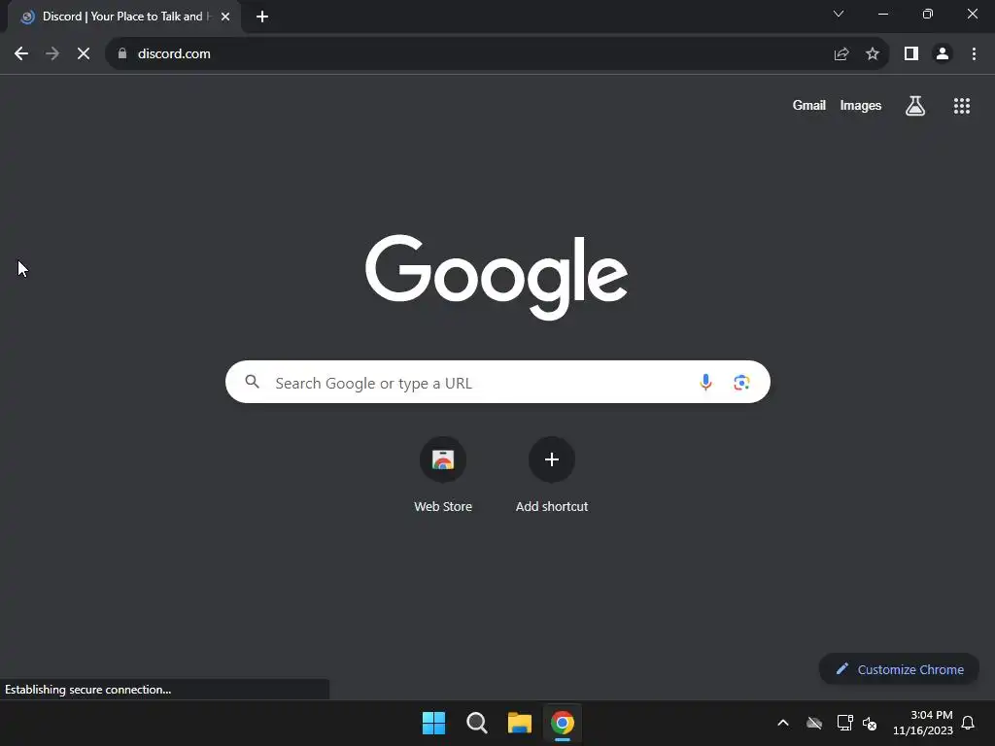Stop loading the discord.com page
The image size is (995, 746).
coord(84,54)
